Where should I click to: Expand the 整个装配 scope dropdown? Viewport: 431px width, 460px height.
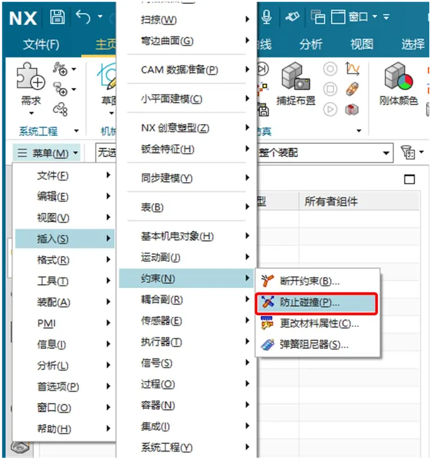point(386,153)
